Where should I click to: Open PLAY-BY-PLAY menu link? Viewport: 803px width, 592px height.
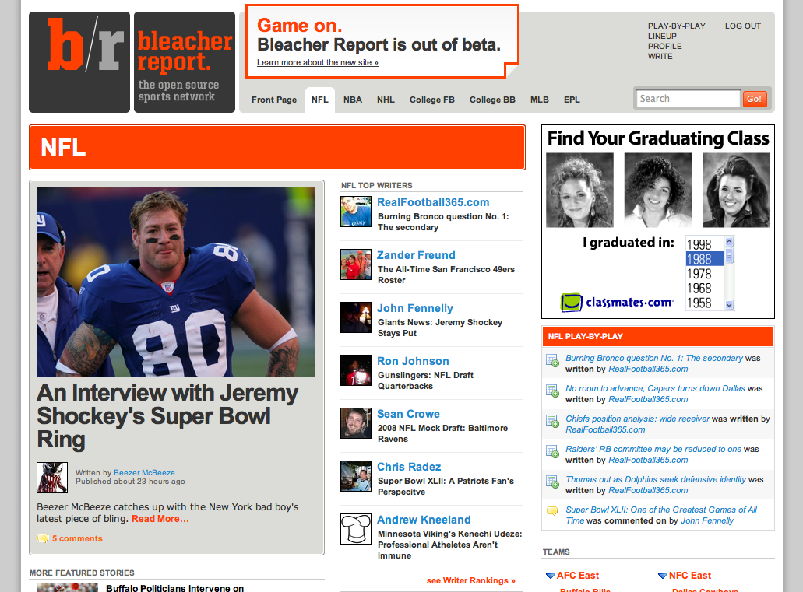coord(677,26)
